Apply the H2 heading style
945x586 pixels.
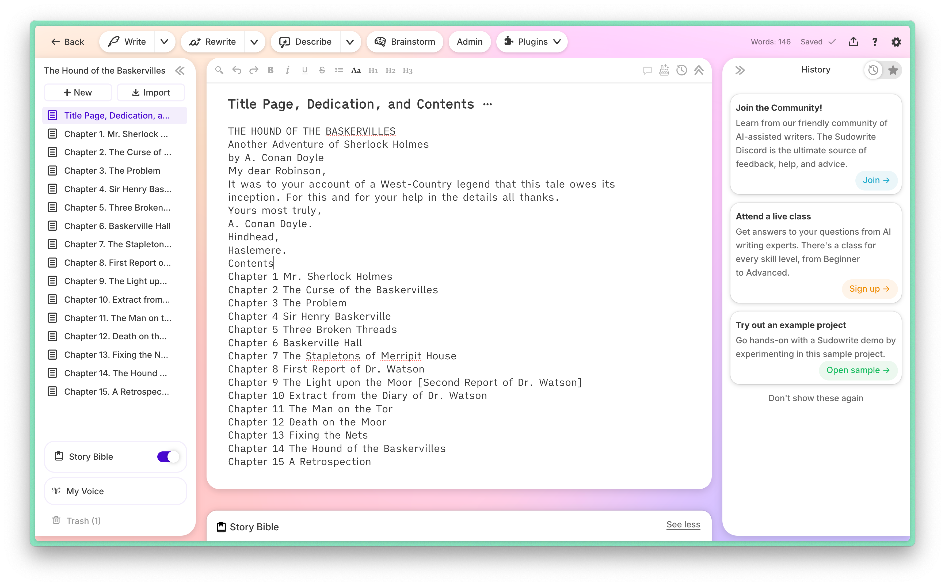click(390, 70)
